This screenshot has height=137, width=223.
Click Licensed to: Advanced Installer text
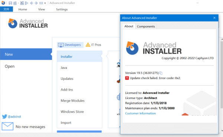click(147, 93)
